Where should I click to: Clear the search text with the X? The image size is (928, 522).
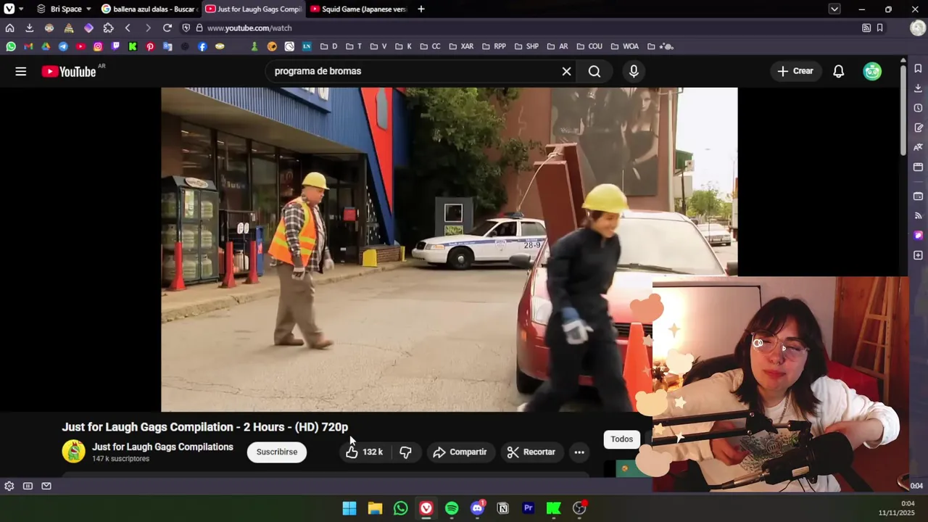[566, 71]
